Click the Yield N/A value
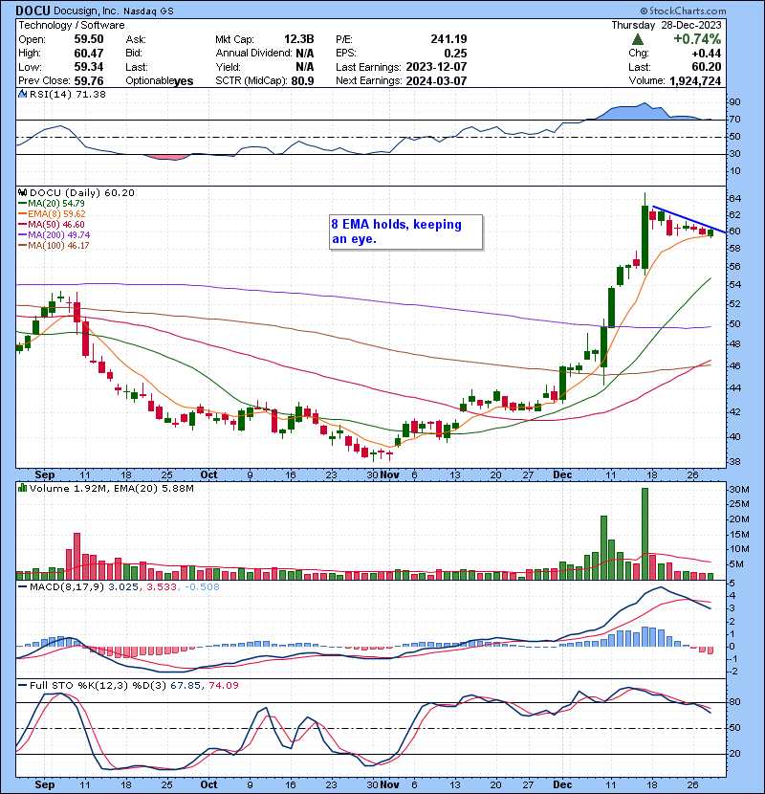Viewport: 765px width, 794px height. (305, 67)
